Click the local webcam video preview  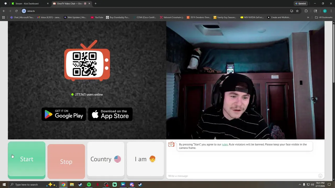pyautogui.click(x=245, y=80)
